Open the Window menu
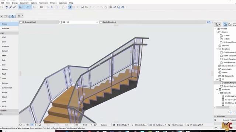This screenshot has width=236, height=132. click(x=53, y=3)
